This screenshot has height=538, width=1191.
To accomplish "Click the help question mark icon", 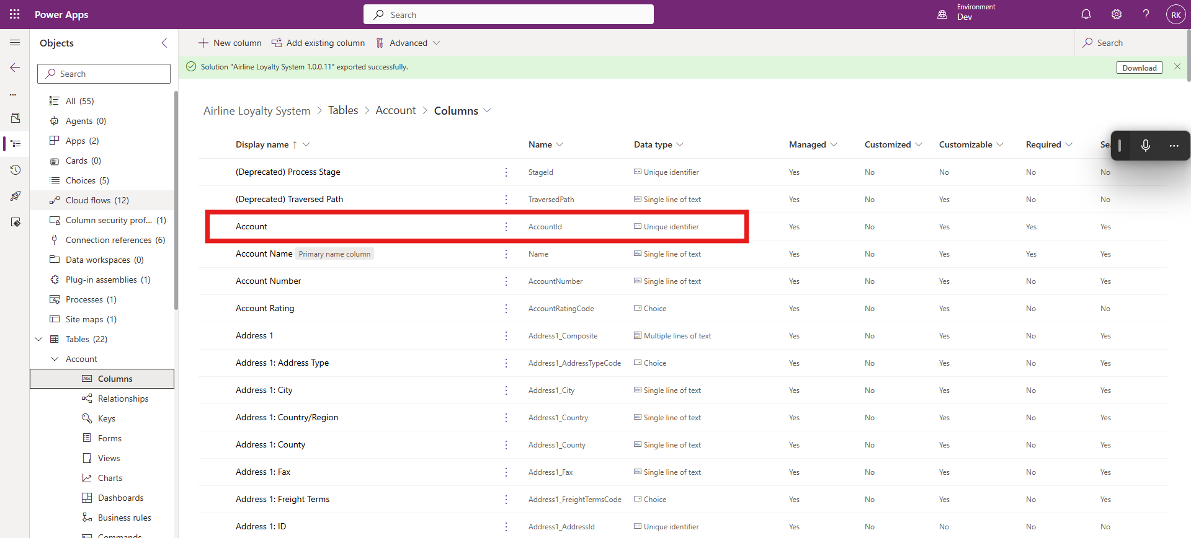I will tap(1146, 14).
